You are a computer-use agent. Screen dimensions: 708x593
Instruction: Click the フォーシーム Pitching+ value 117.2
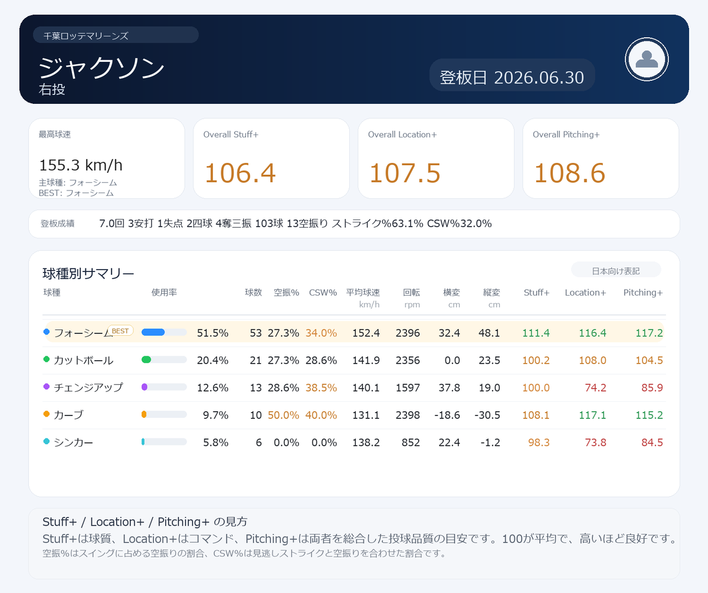[x=649, y=333]
